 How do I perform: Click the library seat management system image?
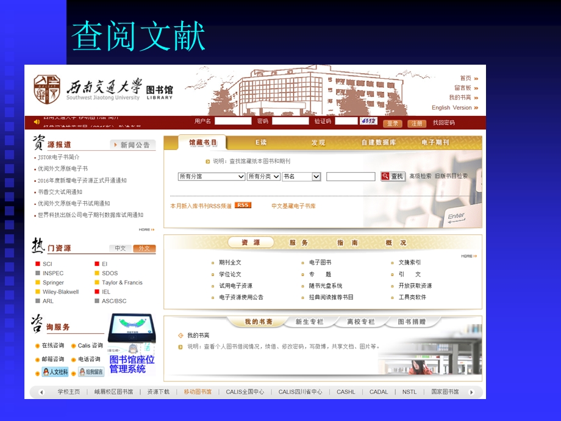click(x=132, y=345)
